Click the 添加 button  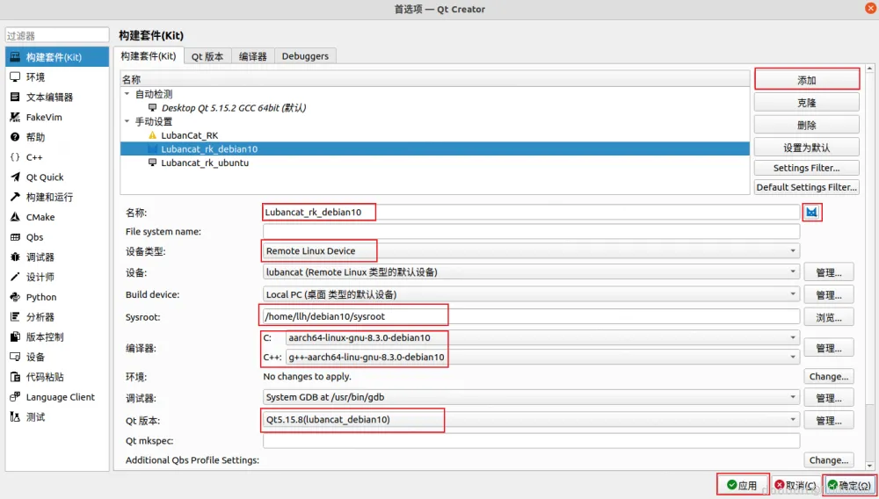[807, 80]
